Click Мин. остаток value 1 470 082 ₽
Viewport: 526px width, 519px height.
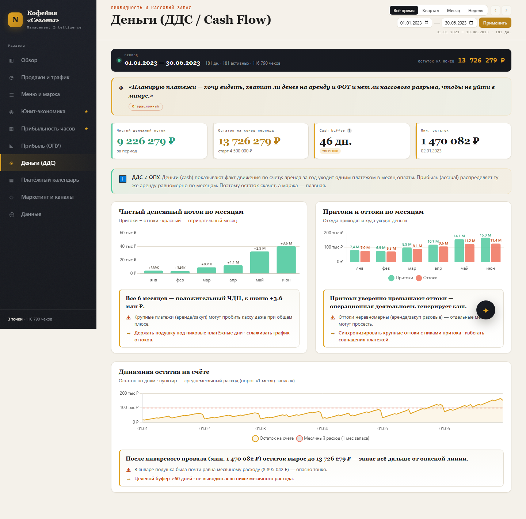point(450,141)
